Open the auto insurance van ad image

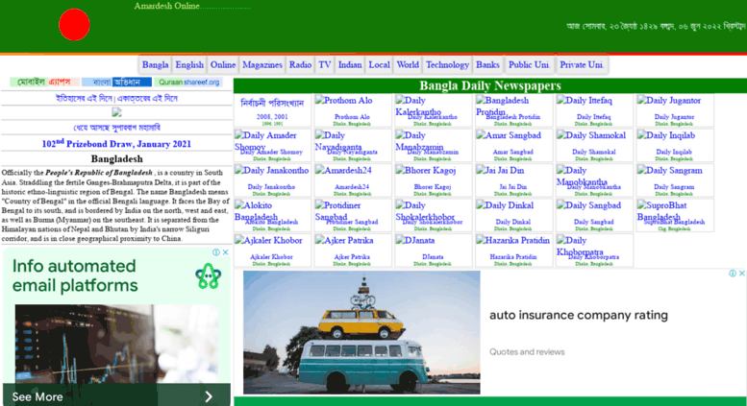pyautogui.click(x=361, y=332)
